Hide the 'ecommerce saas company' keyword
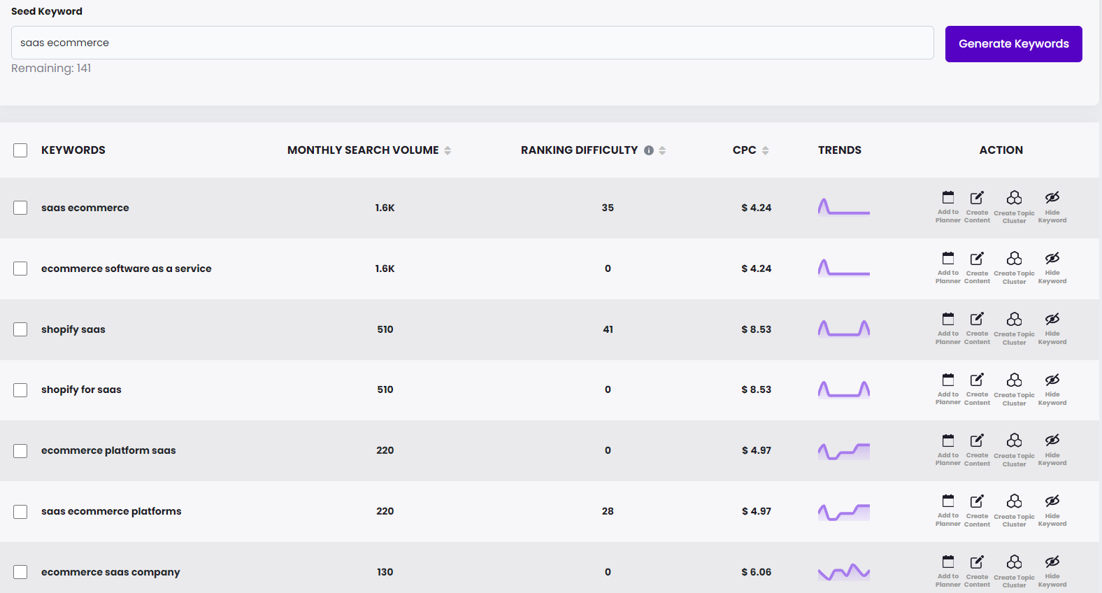Viewport: 1102px width, 593px height. (x=1052, y=571)
